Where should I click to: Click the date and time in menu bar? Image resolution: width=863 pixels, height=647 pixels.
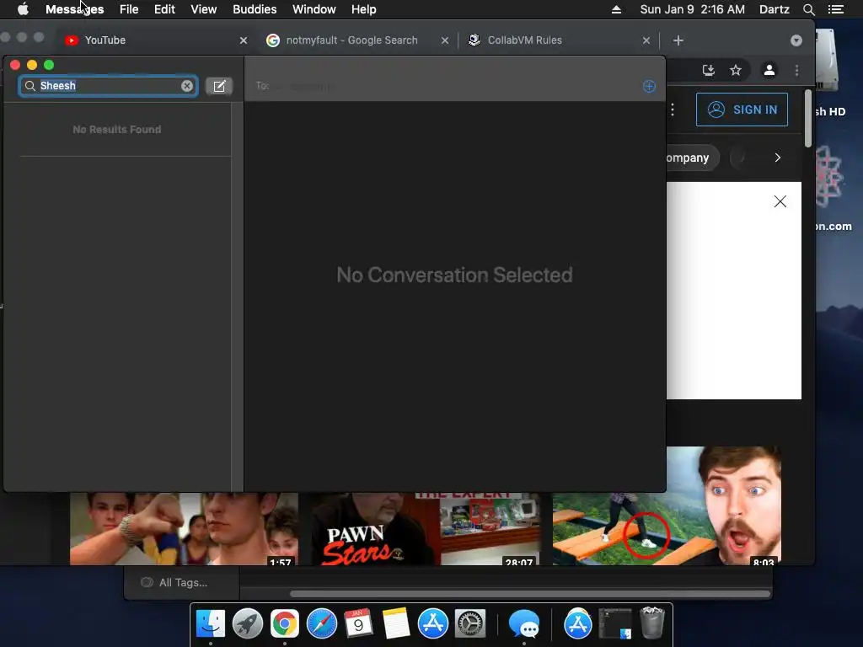[692, 9]
